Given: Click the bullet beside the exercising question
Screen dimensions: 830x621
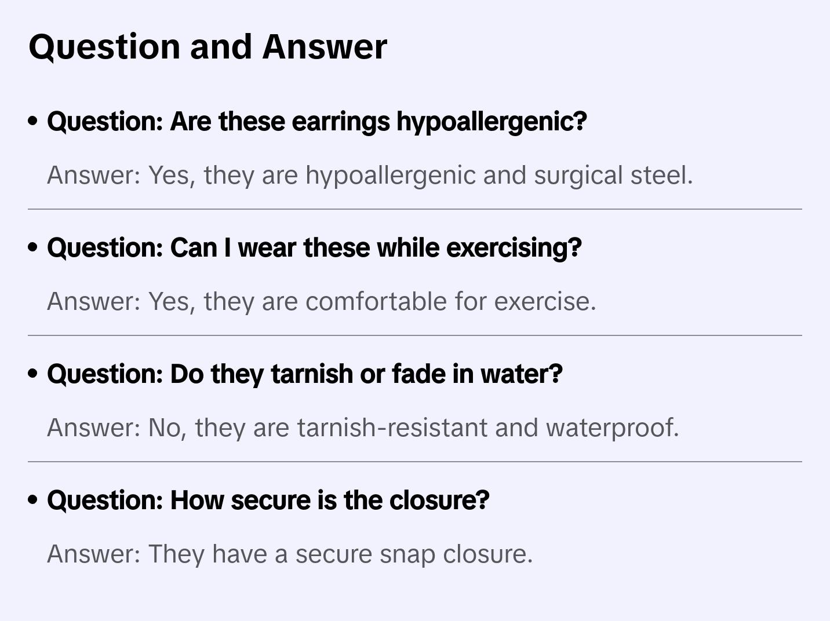Looking at the screenshot, I should (33, 248).
